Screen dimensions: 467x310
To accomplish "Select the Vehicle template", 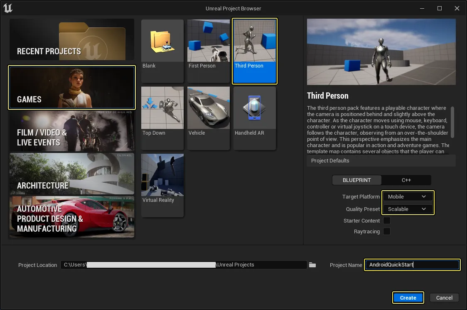I will (x=209, y=118).
